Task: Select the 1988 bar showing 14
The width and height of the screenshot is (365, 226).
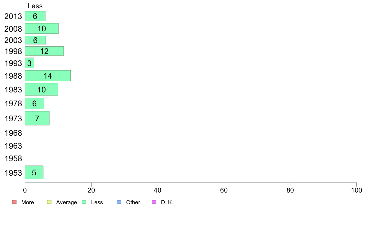Action: coord(48,76)
